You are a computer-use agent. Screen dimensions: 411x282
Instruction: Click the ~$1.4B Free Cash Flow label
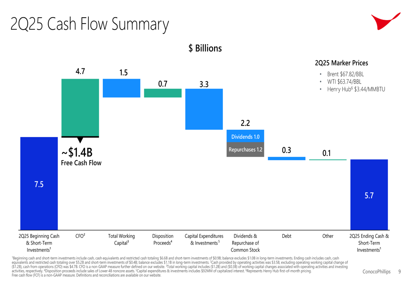coord(81,157)
